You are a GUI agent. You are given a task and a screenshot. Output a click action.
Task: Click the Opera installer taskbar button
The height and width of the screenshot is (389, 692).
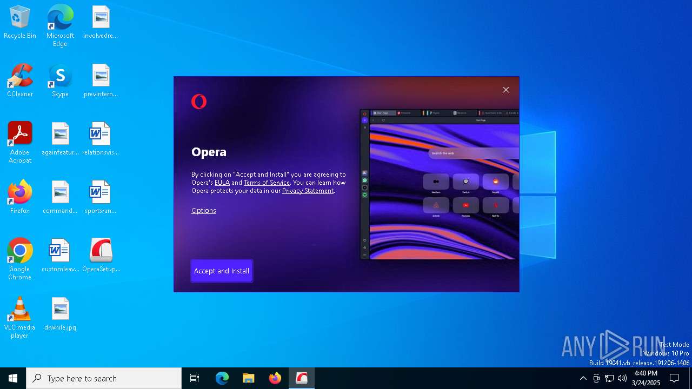pos(302,378)
